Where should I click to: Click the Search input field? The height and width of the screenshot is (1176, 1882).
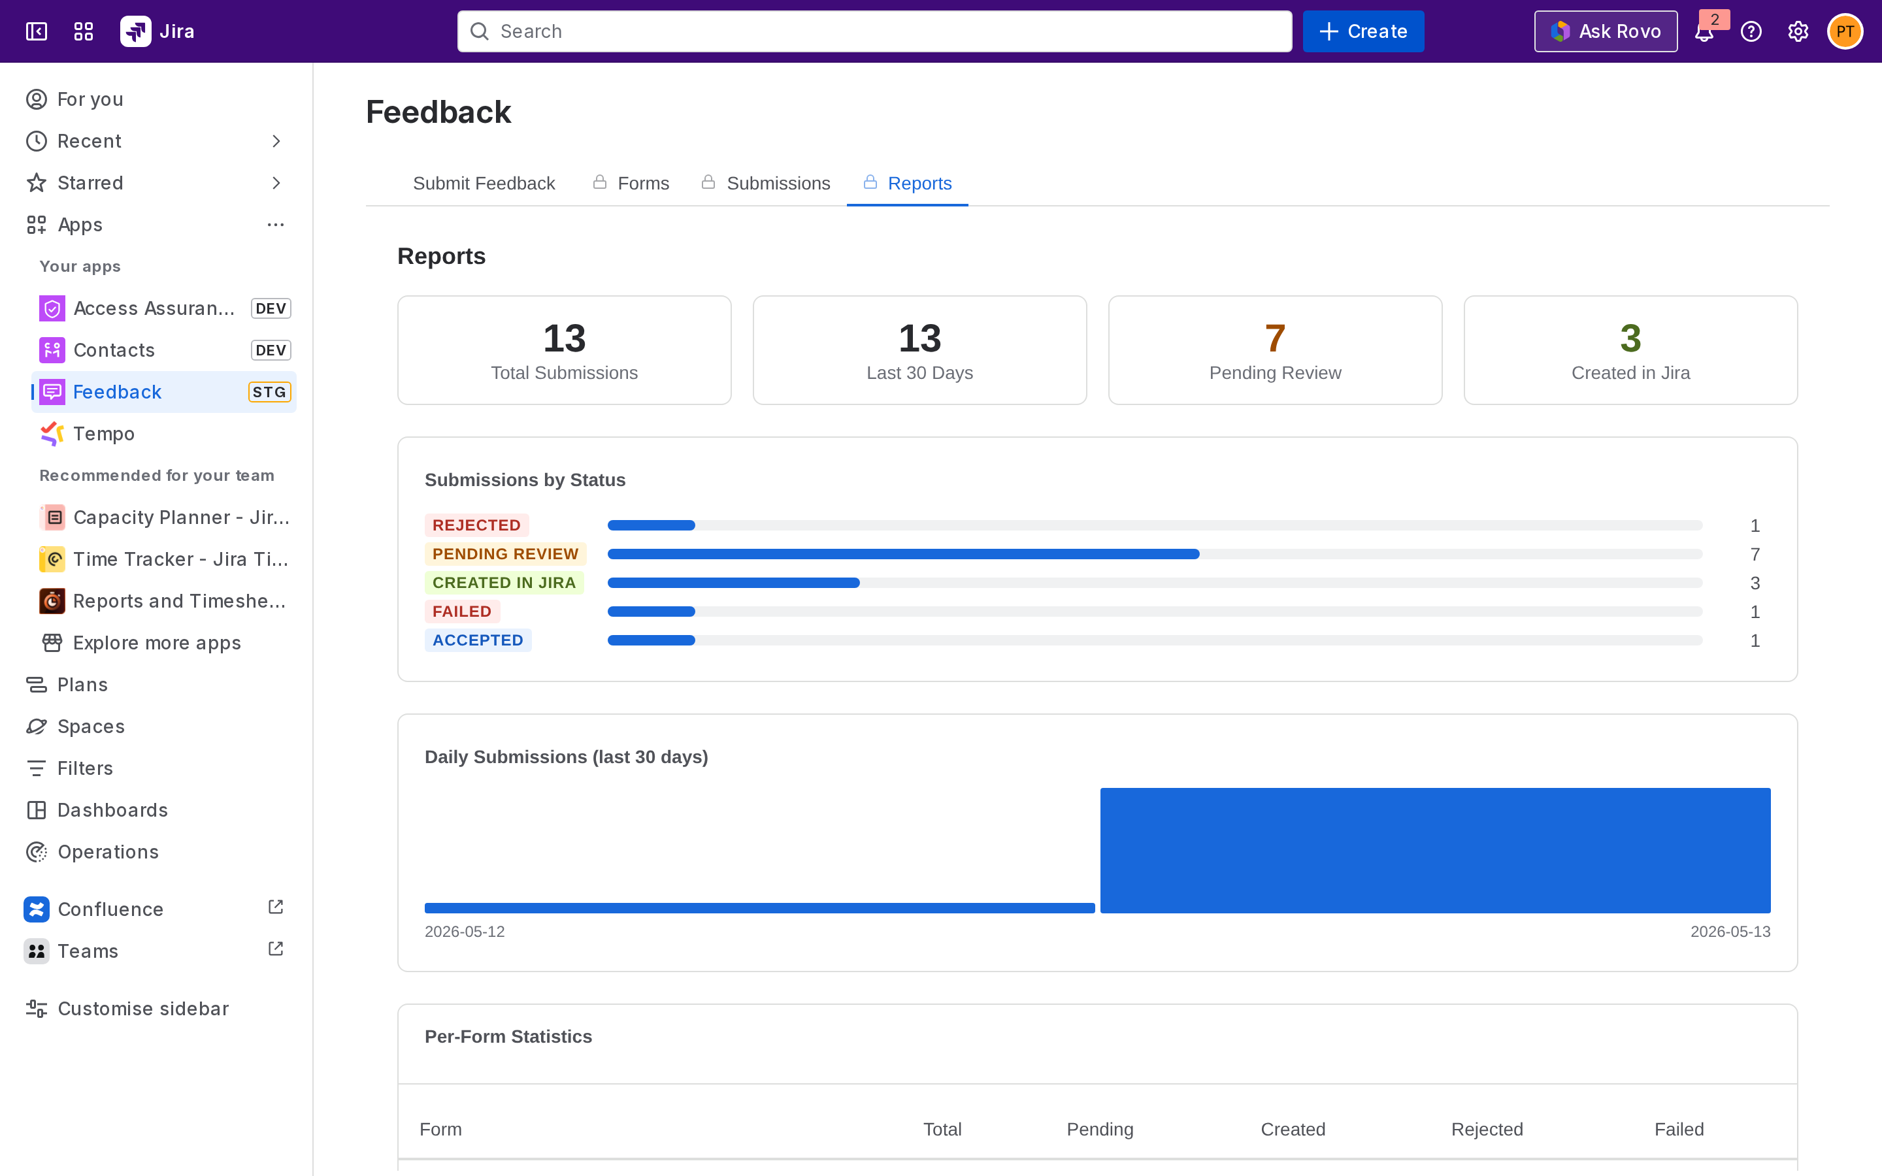[x=874, y=31]
